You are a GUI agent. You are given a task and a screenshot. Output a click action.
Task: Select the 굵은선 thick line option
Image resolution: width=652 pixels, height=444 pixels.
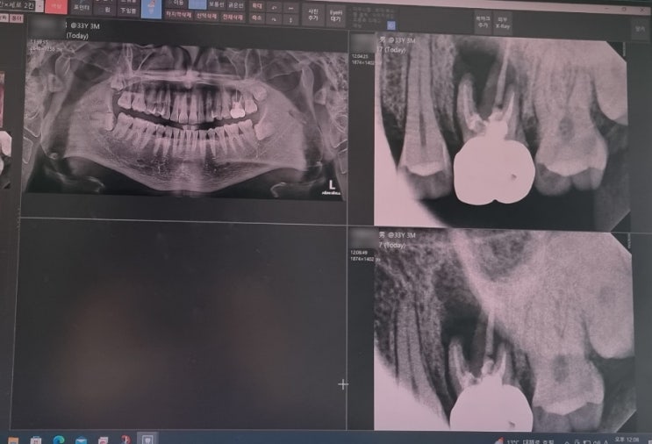[236, 5]
